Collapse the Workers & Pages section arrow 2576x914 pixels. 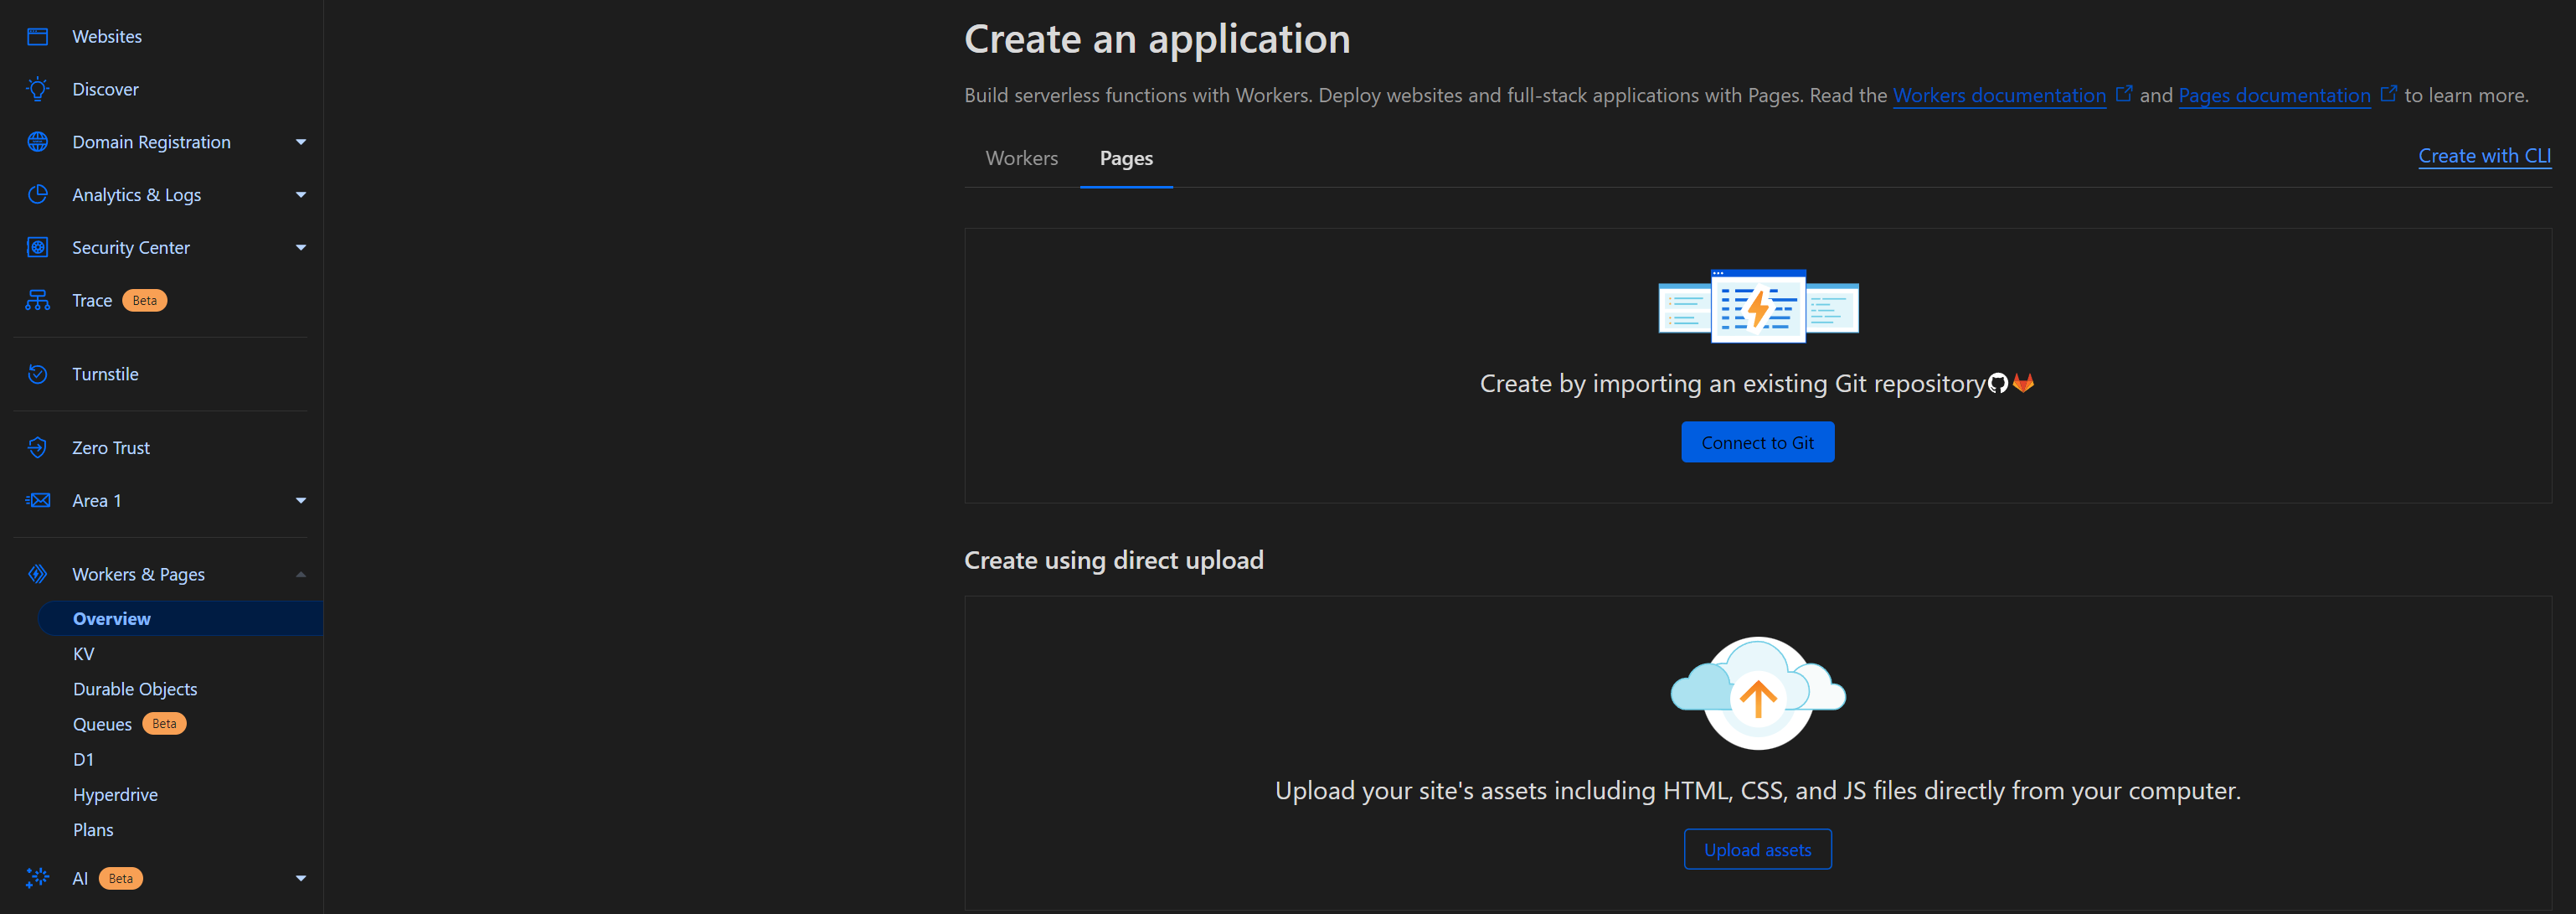click(301, 574)
